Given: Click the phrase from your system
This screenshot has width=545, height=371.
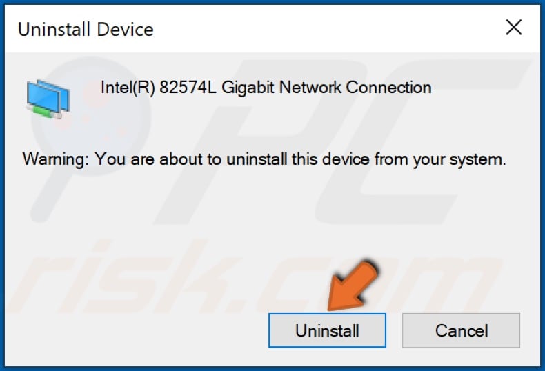Looking at the screenshot, I should pyautogui.click(x=440, y=160).
